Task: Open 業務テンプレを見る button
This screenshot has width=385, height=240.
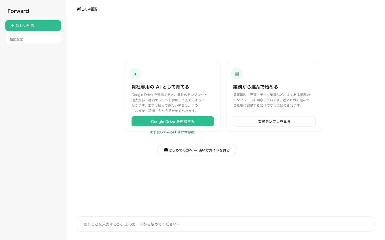Action: (274, 121)
